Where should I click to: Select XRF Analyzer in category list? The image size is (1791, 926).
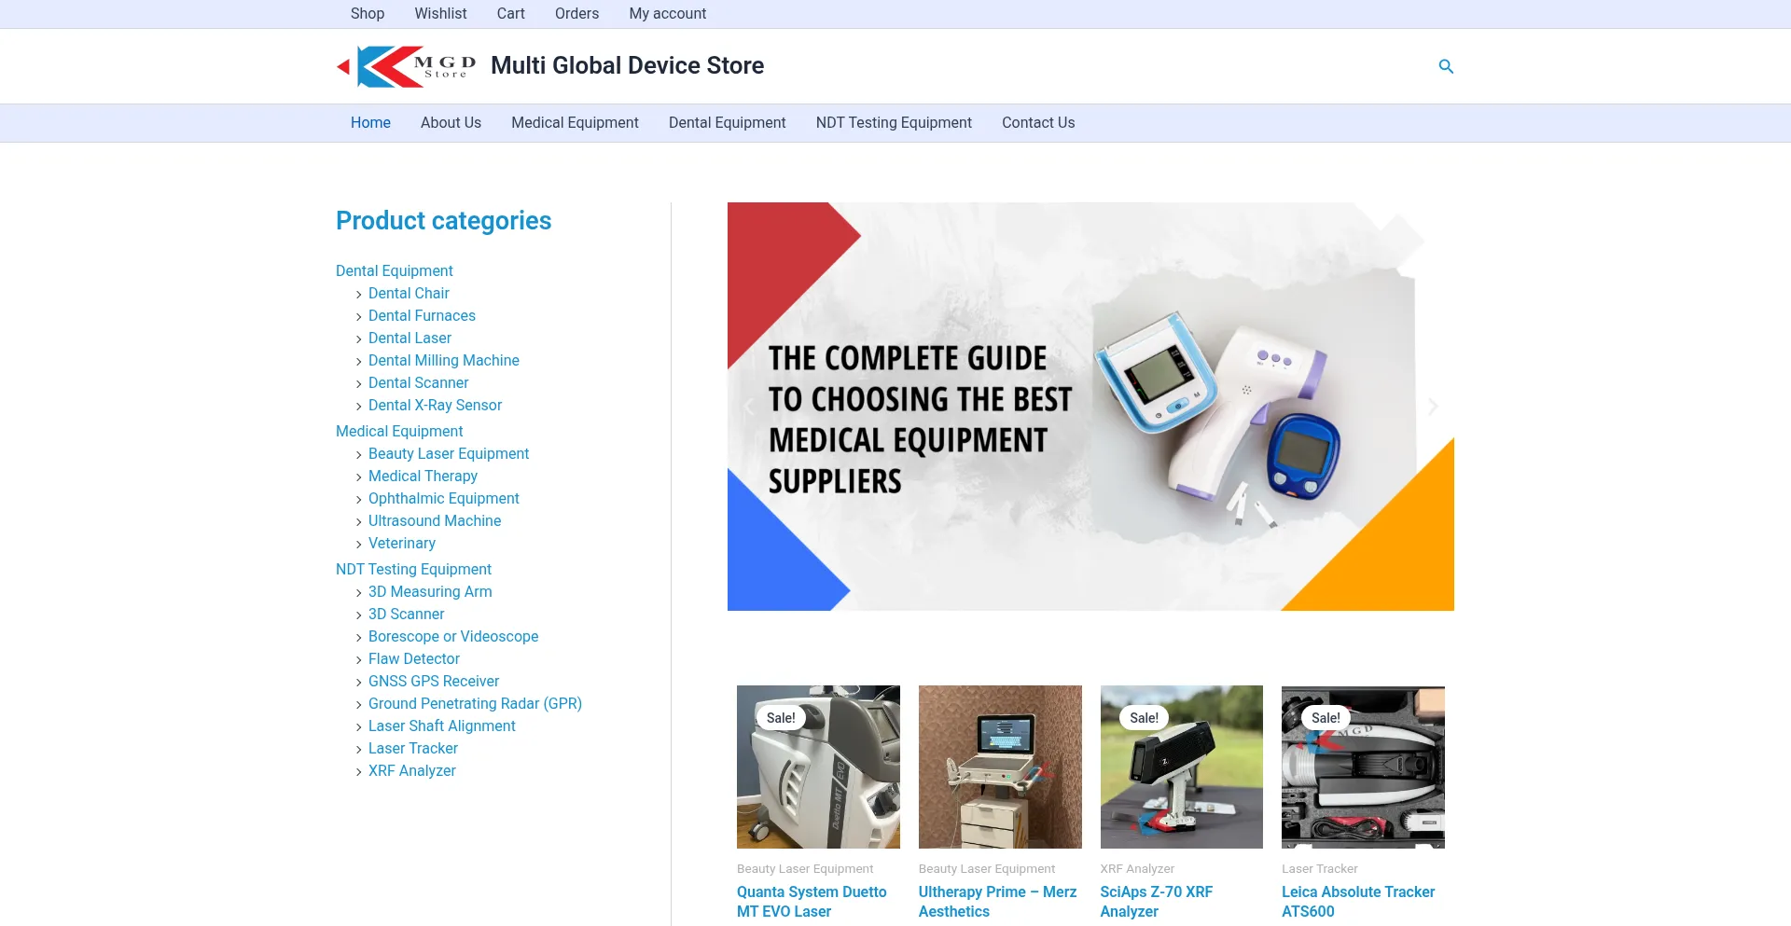(411, 770)
